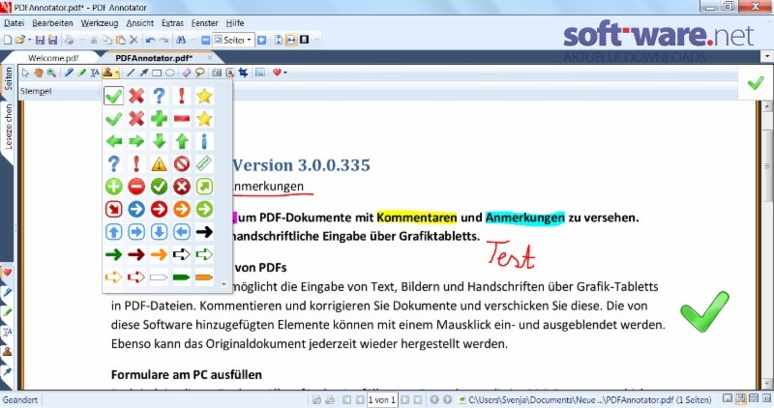This screenshot has height=408, width=774.
Task: Toggle fit page height view
Action: [x=279, y=40]
